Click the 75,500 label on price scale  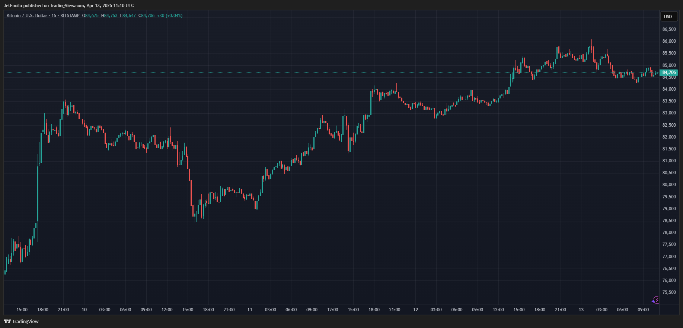tap(669, 292)
